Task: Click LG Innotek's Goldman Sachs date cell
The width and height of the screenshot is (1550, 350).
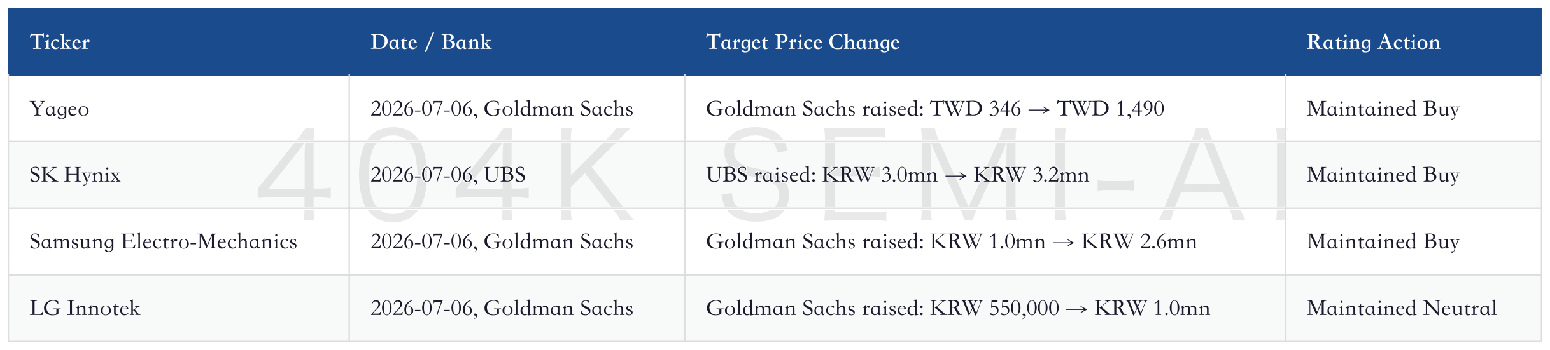Action: 517,309
